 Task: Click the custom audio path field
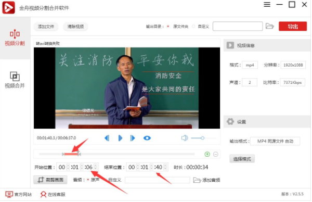coord(158,180)
